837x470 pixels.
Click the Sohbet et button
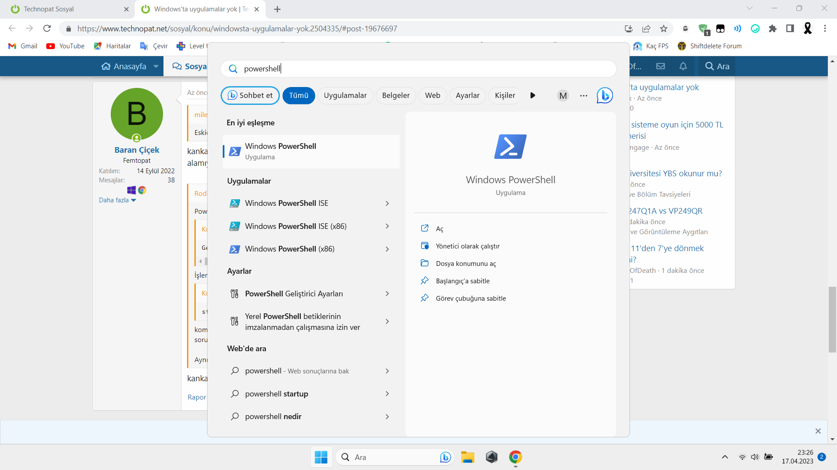[x=250, y=95]
